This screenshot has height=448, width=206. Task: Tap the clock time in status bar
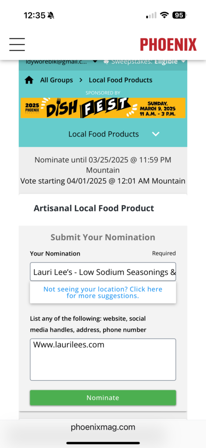tap(35, 15)
